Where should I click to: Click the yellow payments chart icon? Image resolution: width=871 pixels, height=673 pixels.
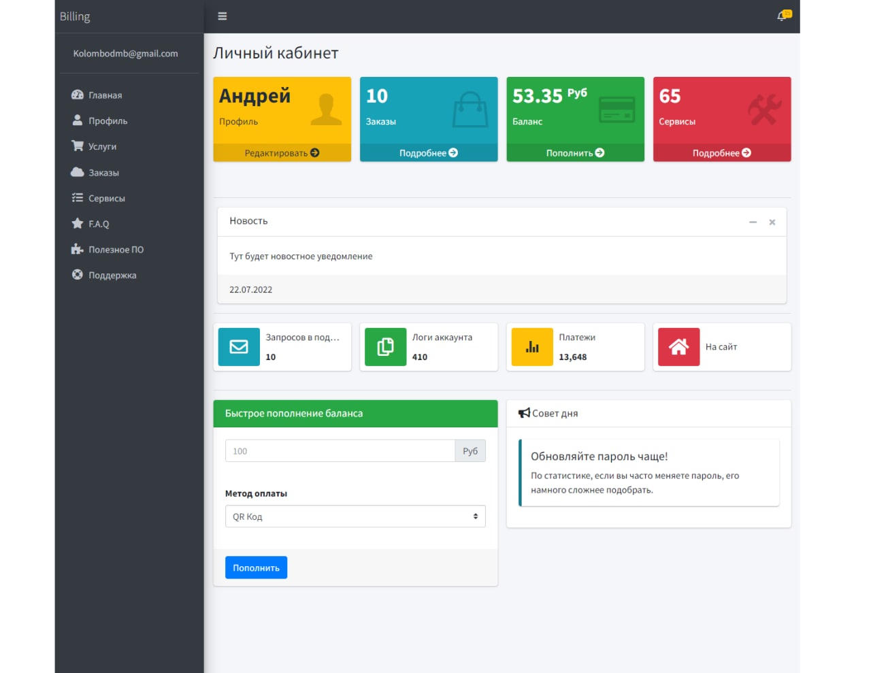pos(532,347)
